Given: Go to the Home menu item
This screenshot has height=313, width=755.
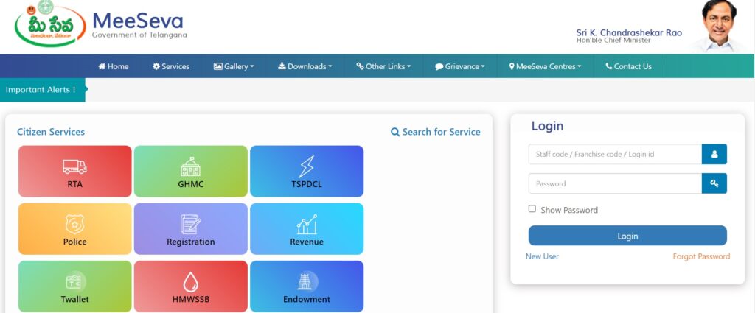Looking at the screenshot, I should [113, 66].
